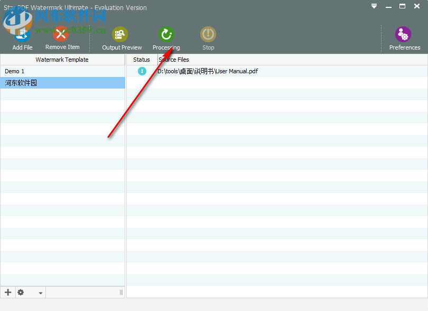Screen dimensions: 428x311
Task: Open the title bar dropdown menu arrow
Action: 374,6
